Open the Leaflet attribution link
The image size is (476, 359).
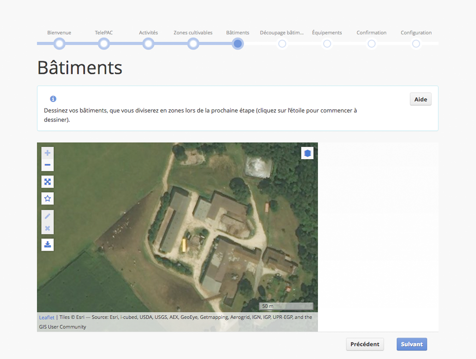(47, 318)
